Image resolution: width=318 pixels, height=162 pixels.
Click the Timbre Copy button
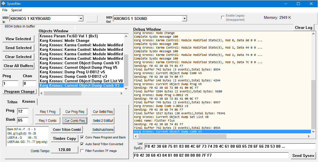point(65,138)
